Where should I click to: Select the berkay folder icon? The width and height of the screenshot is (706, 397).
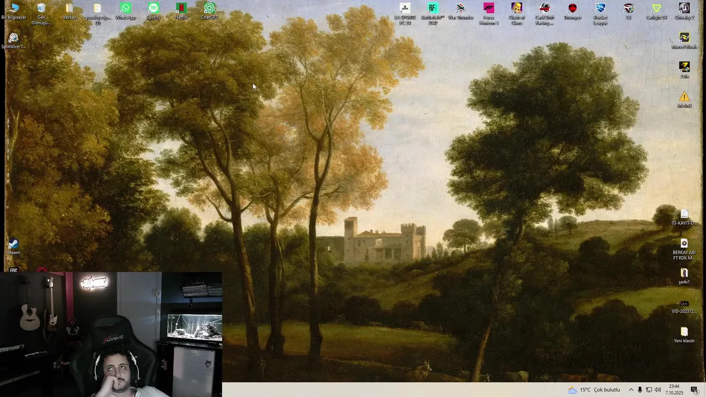point(69,12)
